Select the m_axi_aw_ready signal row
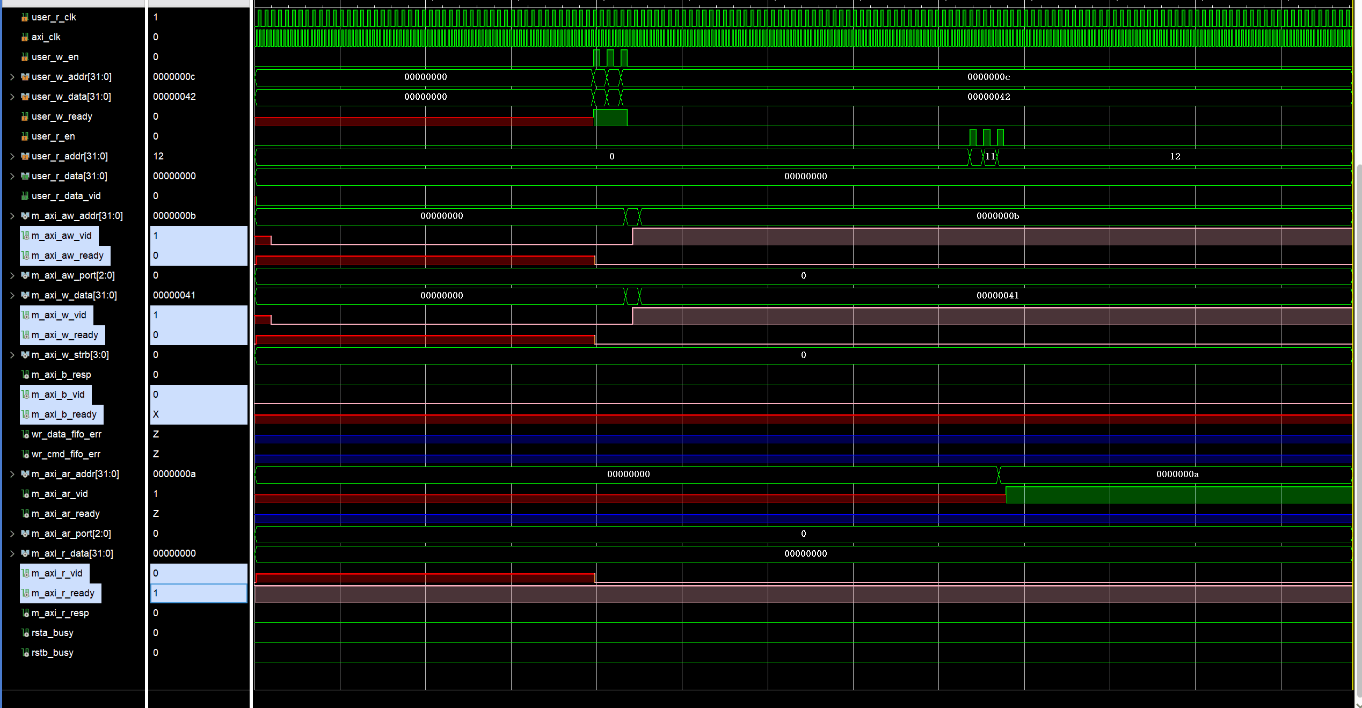 (65, 256)
